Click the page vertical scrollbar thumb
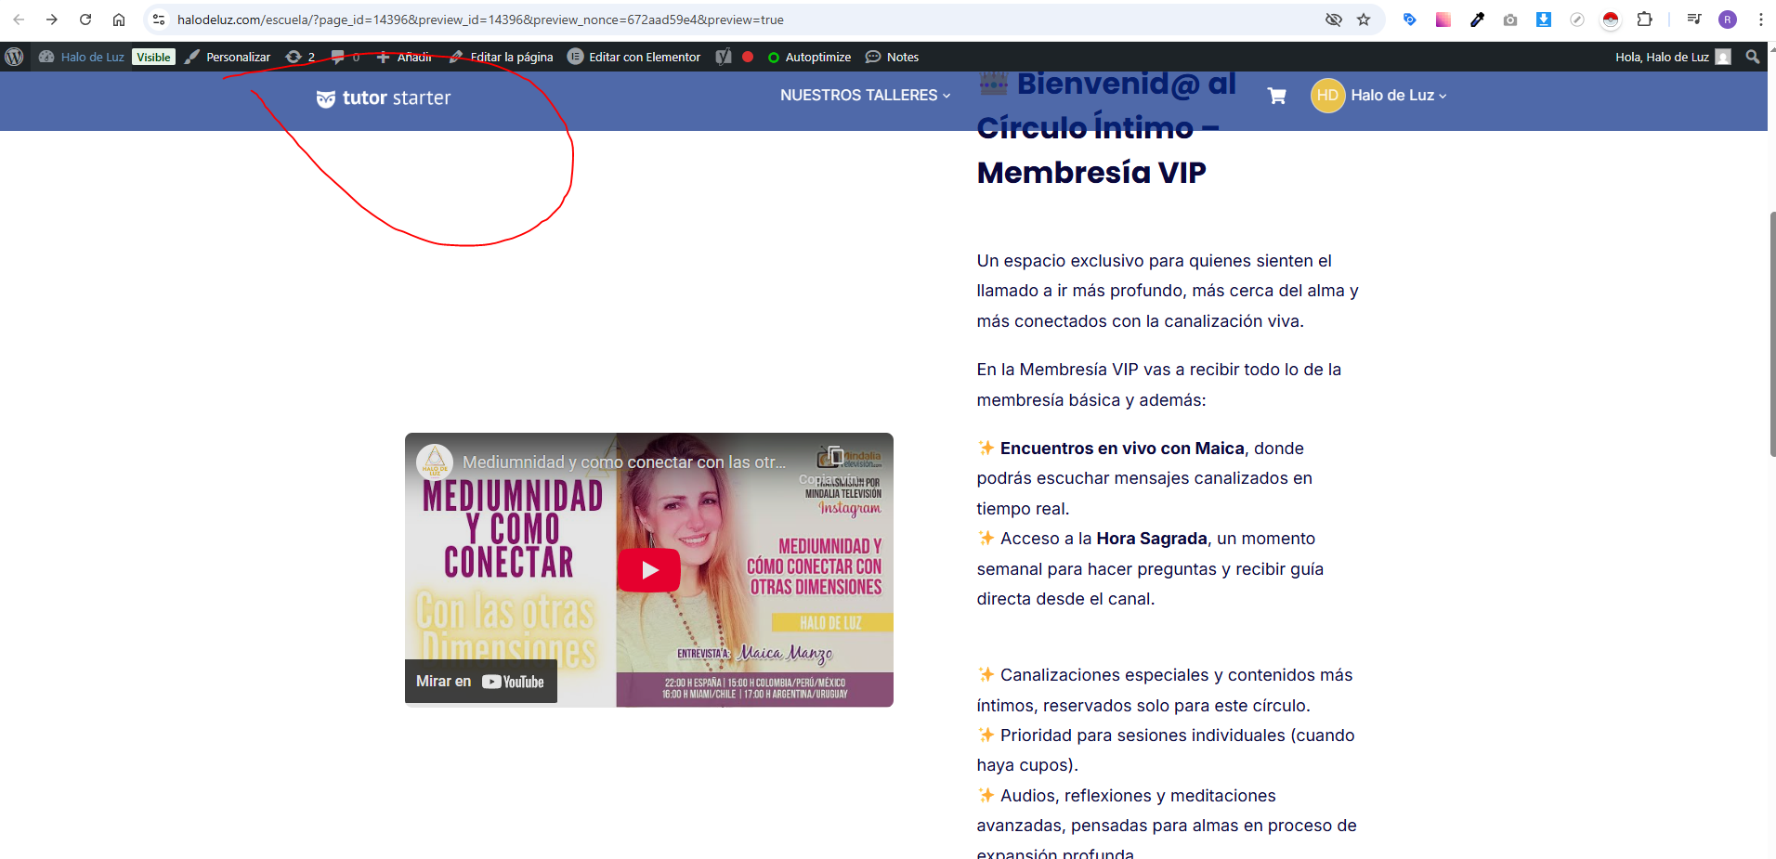This screenshot has height=859, width=1776. (x=1771, y=334)
